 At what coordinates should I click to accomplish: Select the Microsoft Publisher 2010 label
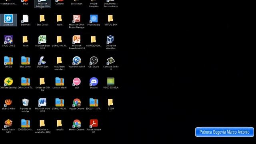point(43,5)
